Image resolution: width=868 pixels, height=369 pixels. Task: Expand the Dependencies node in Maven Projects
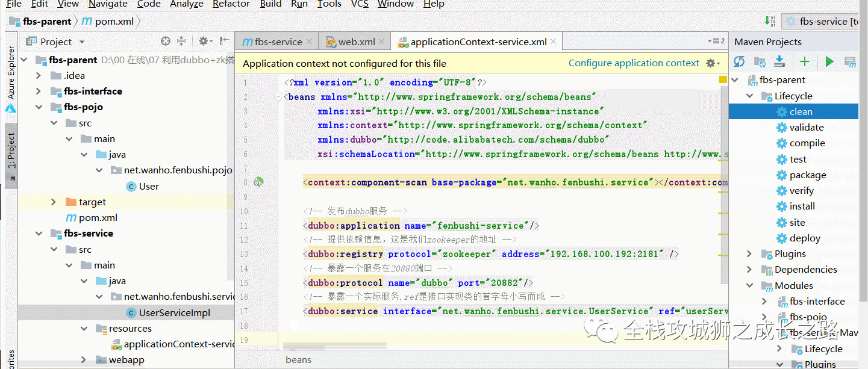click(x=750, y=270)
